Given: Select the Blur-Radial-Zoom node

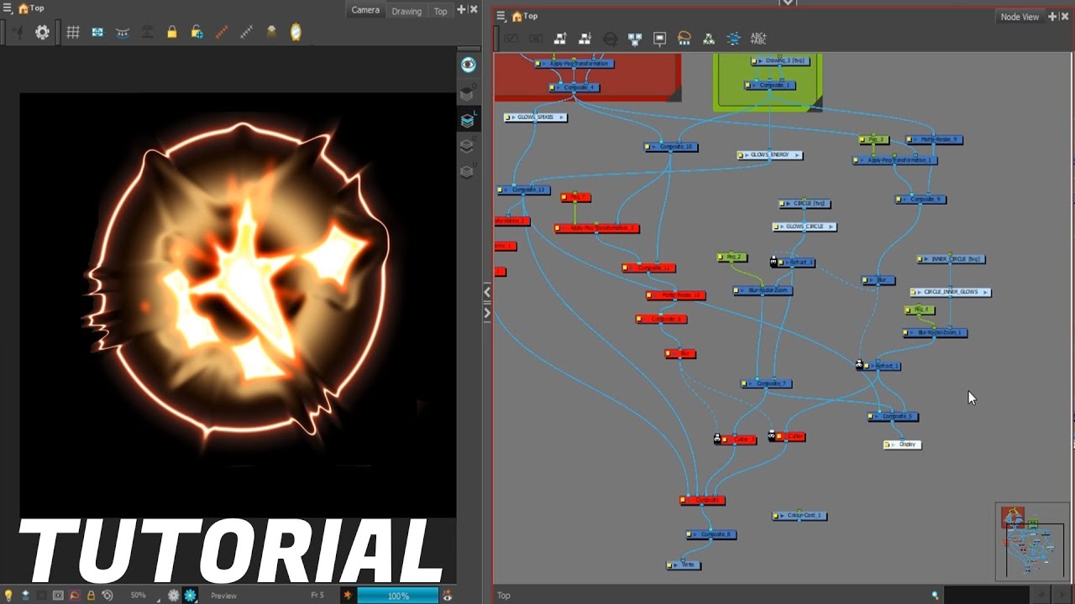Looking at the screenshot, I should click(x=763, y=291).
